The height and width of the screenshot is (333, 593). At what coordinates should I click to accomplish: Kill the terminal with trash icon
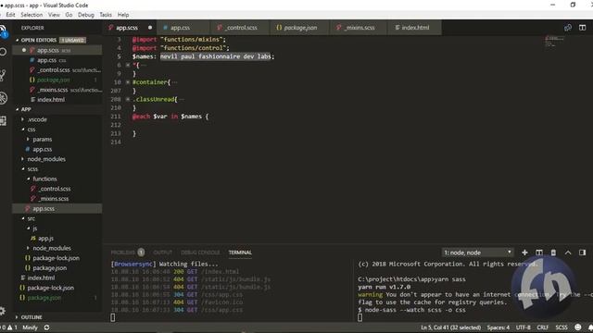pos(553,253)
